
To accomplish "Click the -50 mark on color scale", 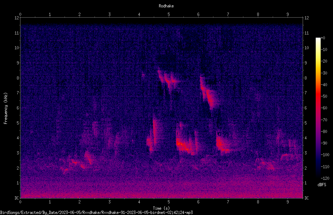I will pos(324,96).
